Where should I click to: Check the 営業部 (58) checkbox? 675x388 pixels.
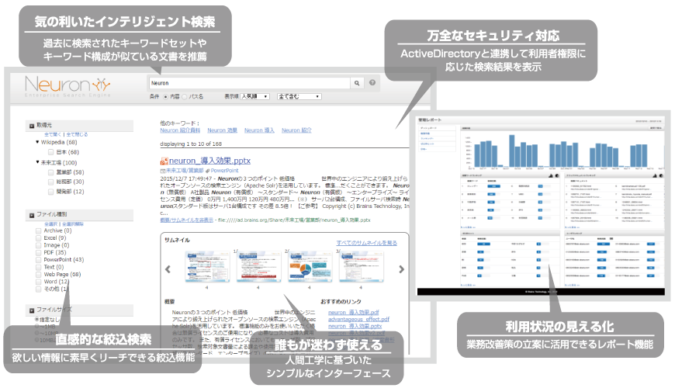coord(50,172)
